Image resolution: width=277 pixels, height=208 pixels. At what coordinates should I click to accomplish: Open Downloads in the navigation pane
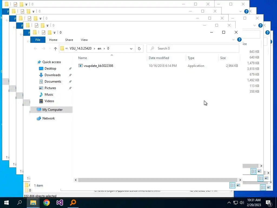tap(52, 75)
